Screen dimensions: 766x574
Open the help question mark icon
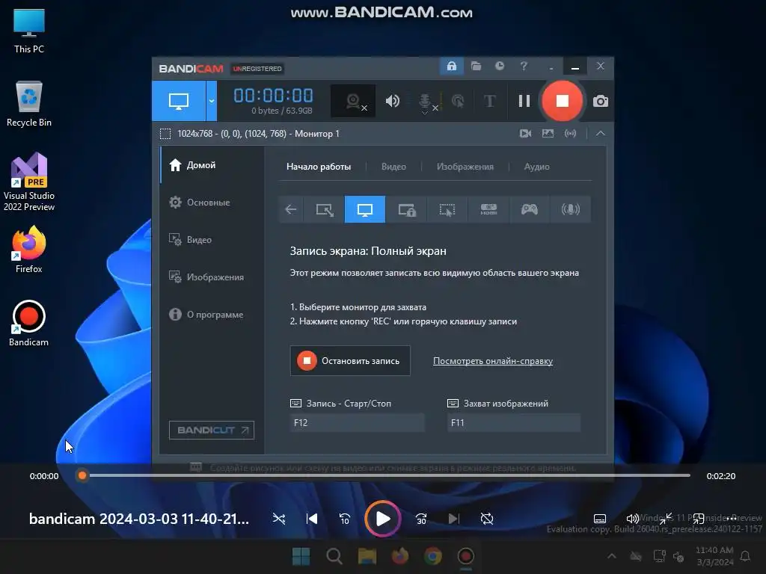click(524, 66)
